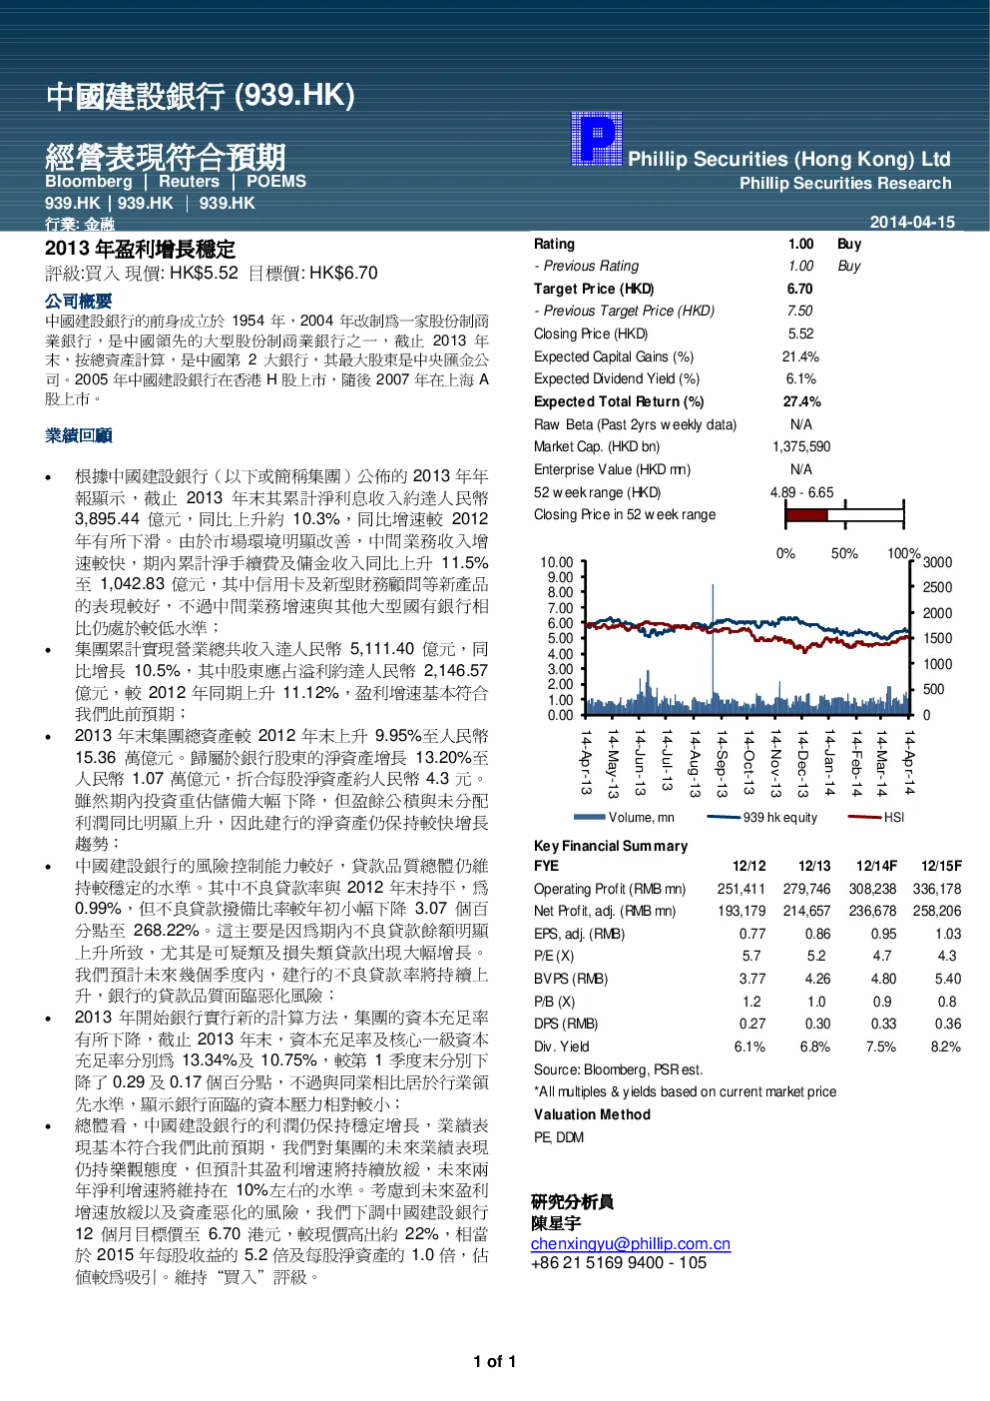The width and height of the screenshot is (990, 1401).
Task: Click the Valuation Method heading
Action: tap(592, 1114)
